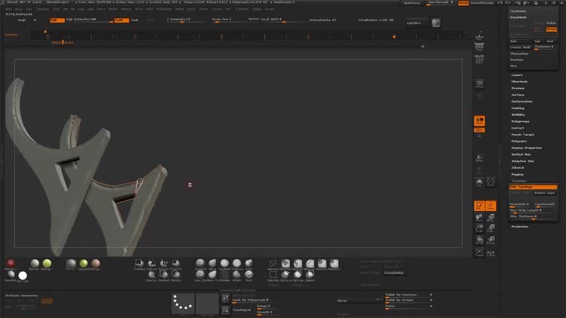Toggle Draw mode button

point(490,206)
